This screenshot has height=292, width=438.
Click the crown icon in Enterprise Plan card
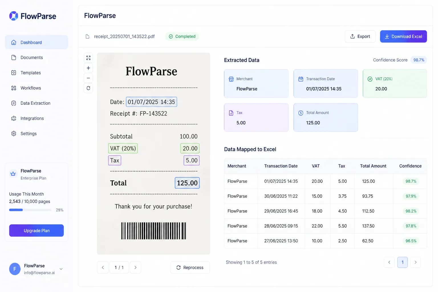point(13,174)
